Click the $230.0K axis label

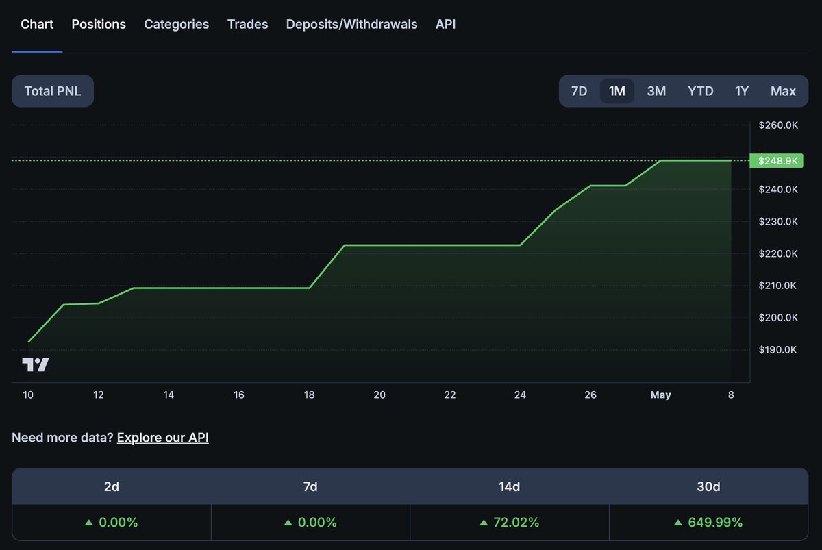click(x=778, y=222)
